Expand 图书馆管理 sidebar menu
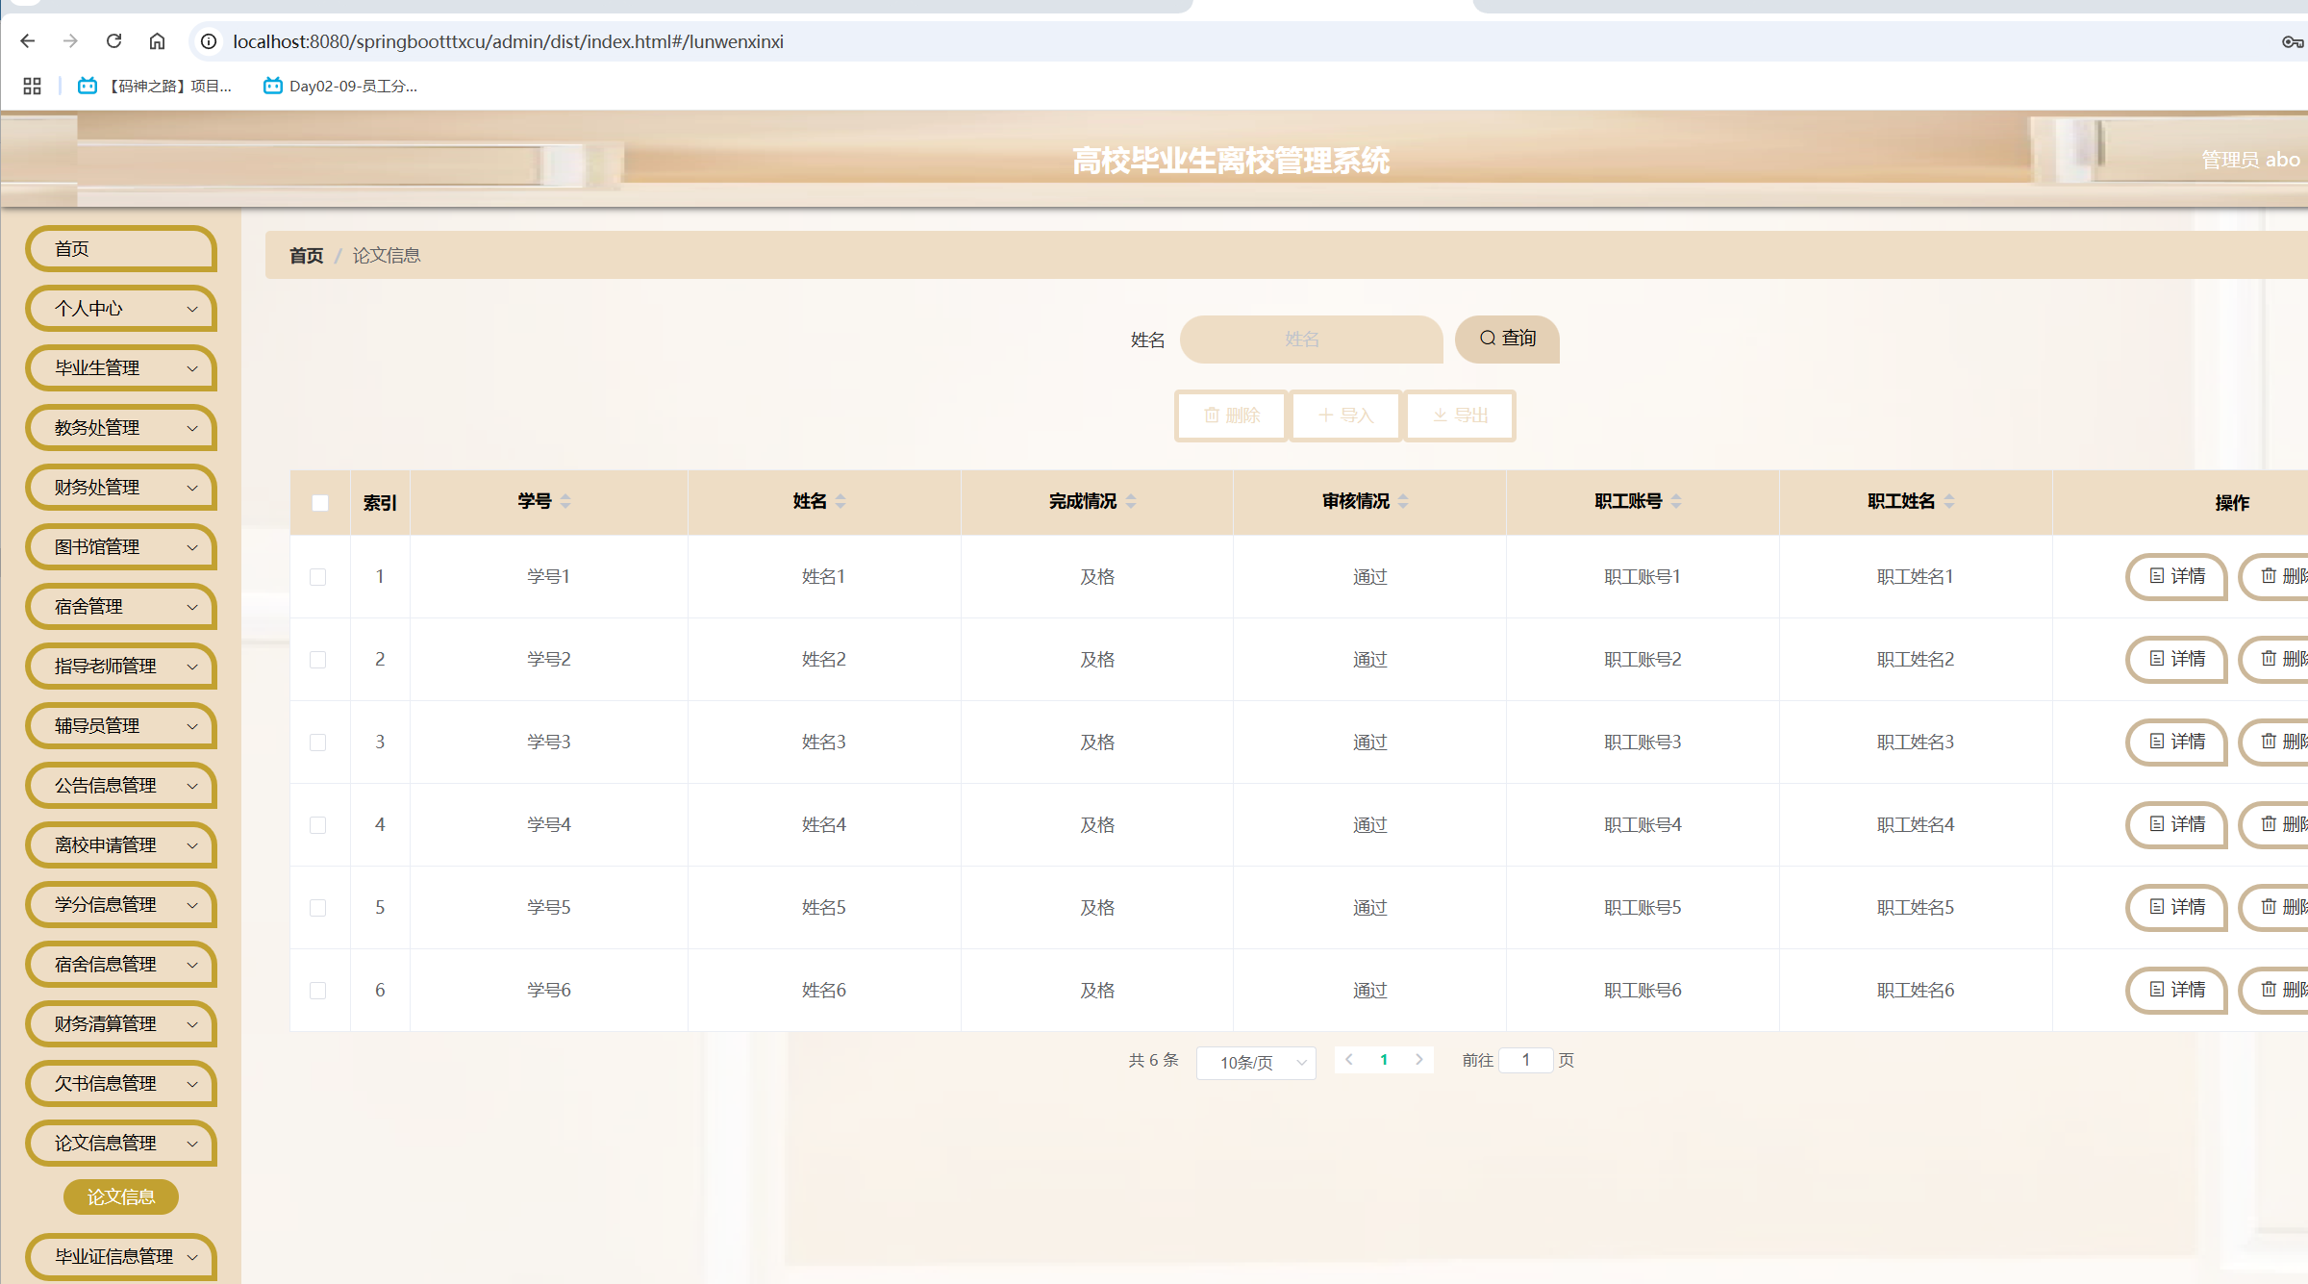This screenshot has width=2308, height=1284. [x=121, y=547]
